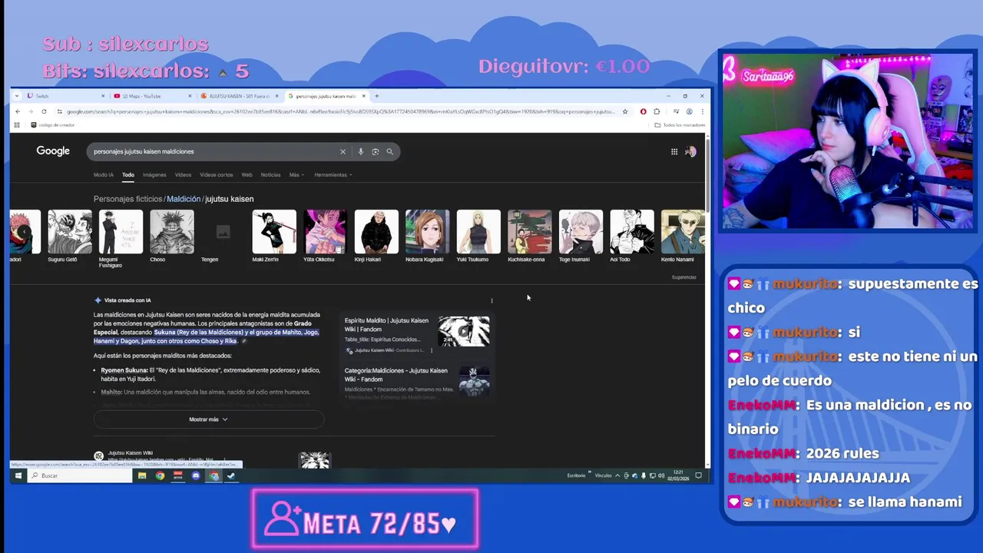Select the Vídeos search tab

point(183,175)
